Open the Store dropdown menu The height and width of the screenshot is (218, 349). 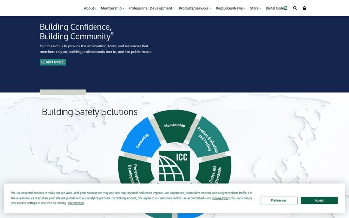coord(255,8)
